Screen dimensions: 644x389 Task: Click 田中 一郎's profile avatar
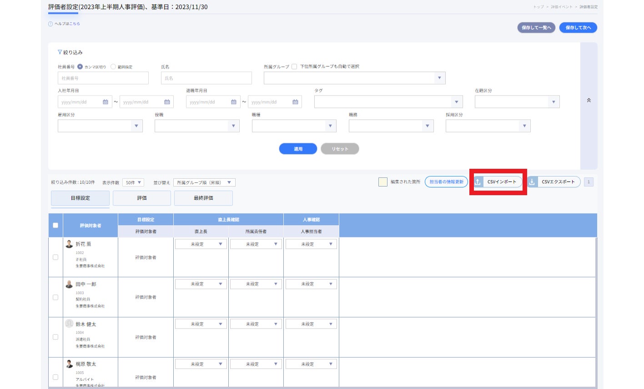pos(69,284)
